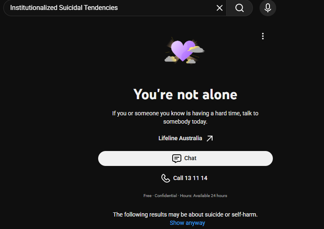
Task: Open the three-dot more options menu
Action: 263,36
